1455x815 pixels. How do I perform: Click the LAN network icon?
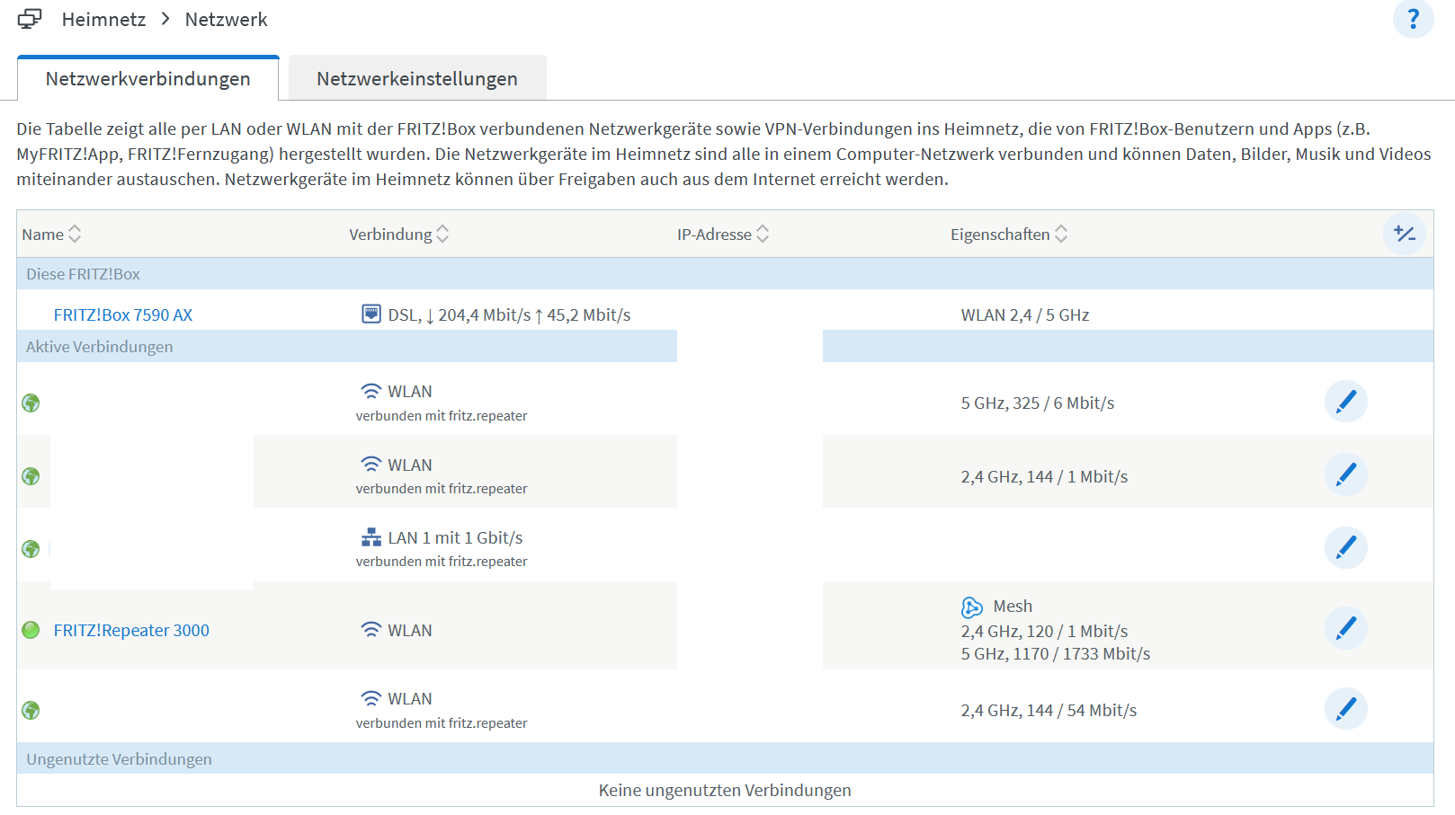point(371,537)
